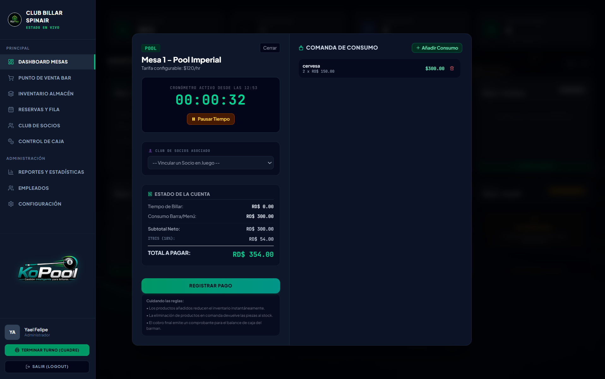
Task: Click the total RD$ 354.00 value
Action: tap(253, 255)
